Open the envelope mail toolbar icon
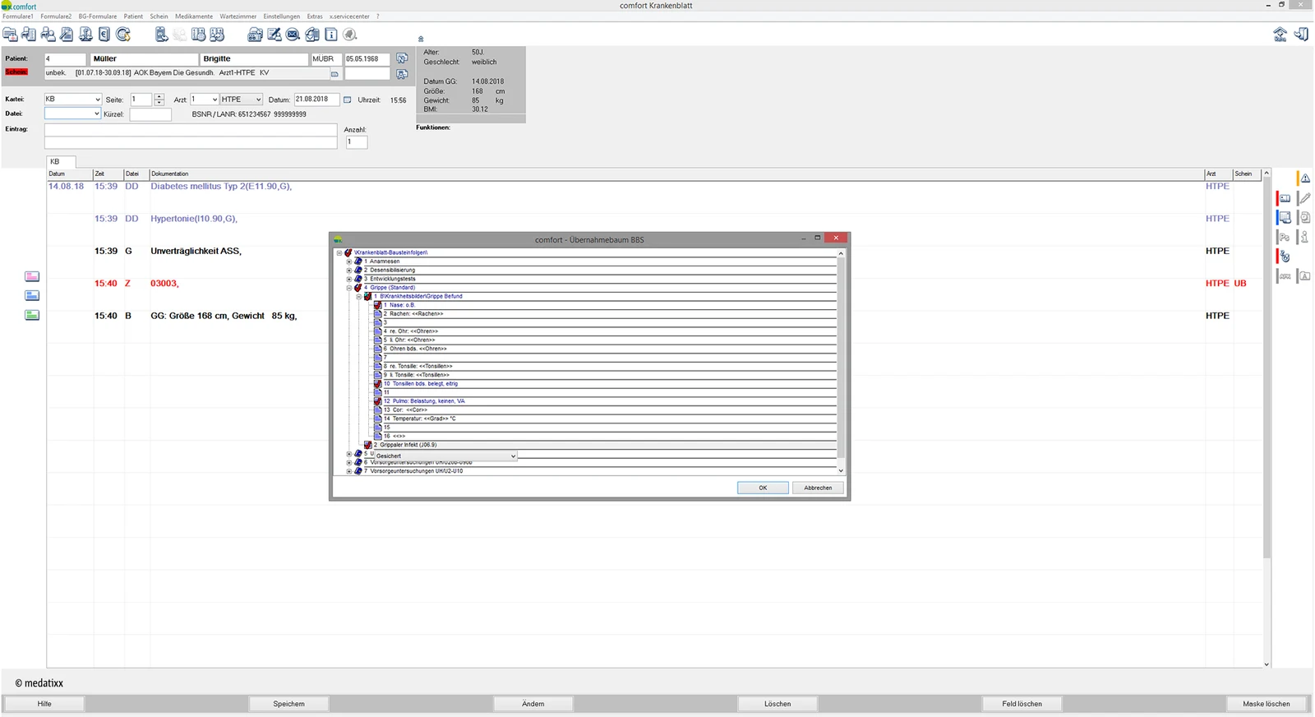This screenshot has height=717, width=1315. click(293, 35)
